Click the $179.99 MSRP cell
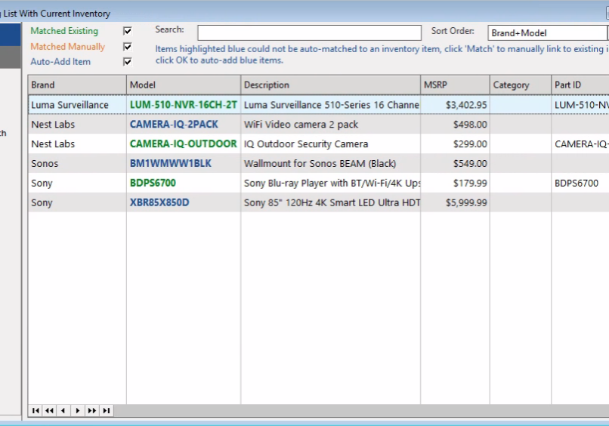 click(x=455, y=183)
